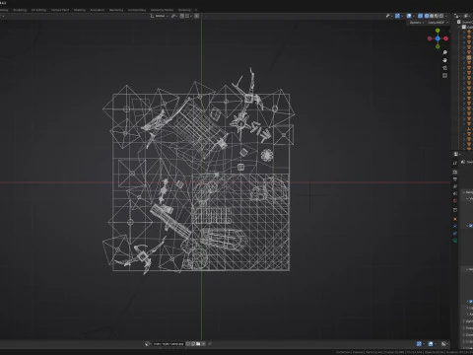The height and width of the screenshot is (355, 473).
Task: Open the green Object Data properties tab
Action: pyautogui.click(x=455, y=241)
